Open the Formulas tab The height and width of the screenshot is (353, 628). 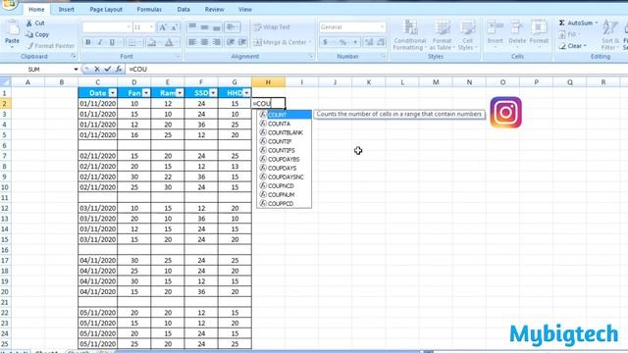pos(149,9)
